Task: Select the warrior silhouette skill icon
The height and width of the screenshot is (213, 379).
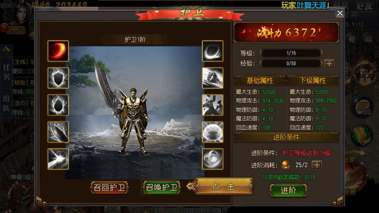Action: coord(213,105)
